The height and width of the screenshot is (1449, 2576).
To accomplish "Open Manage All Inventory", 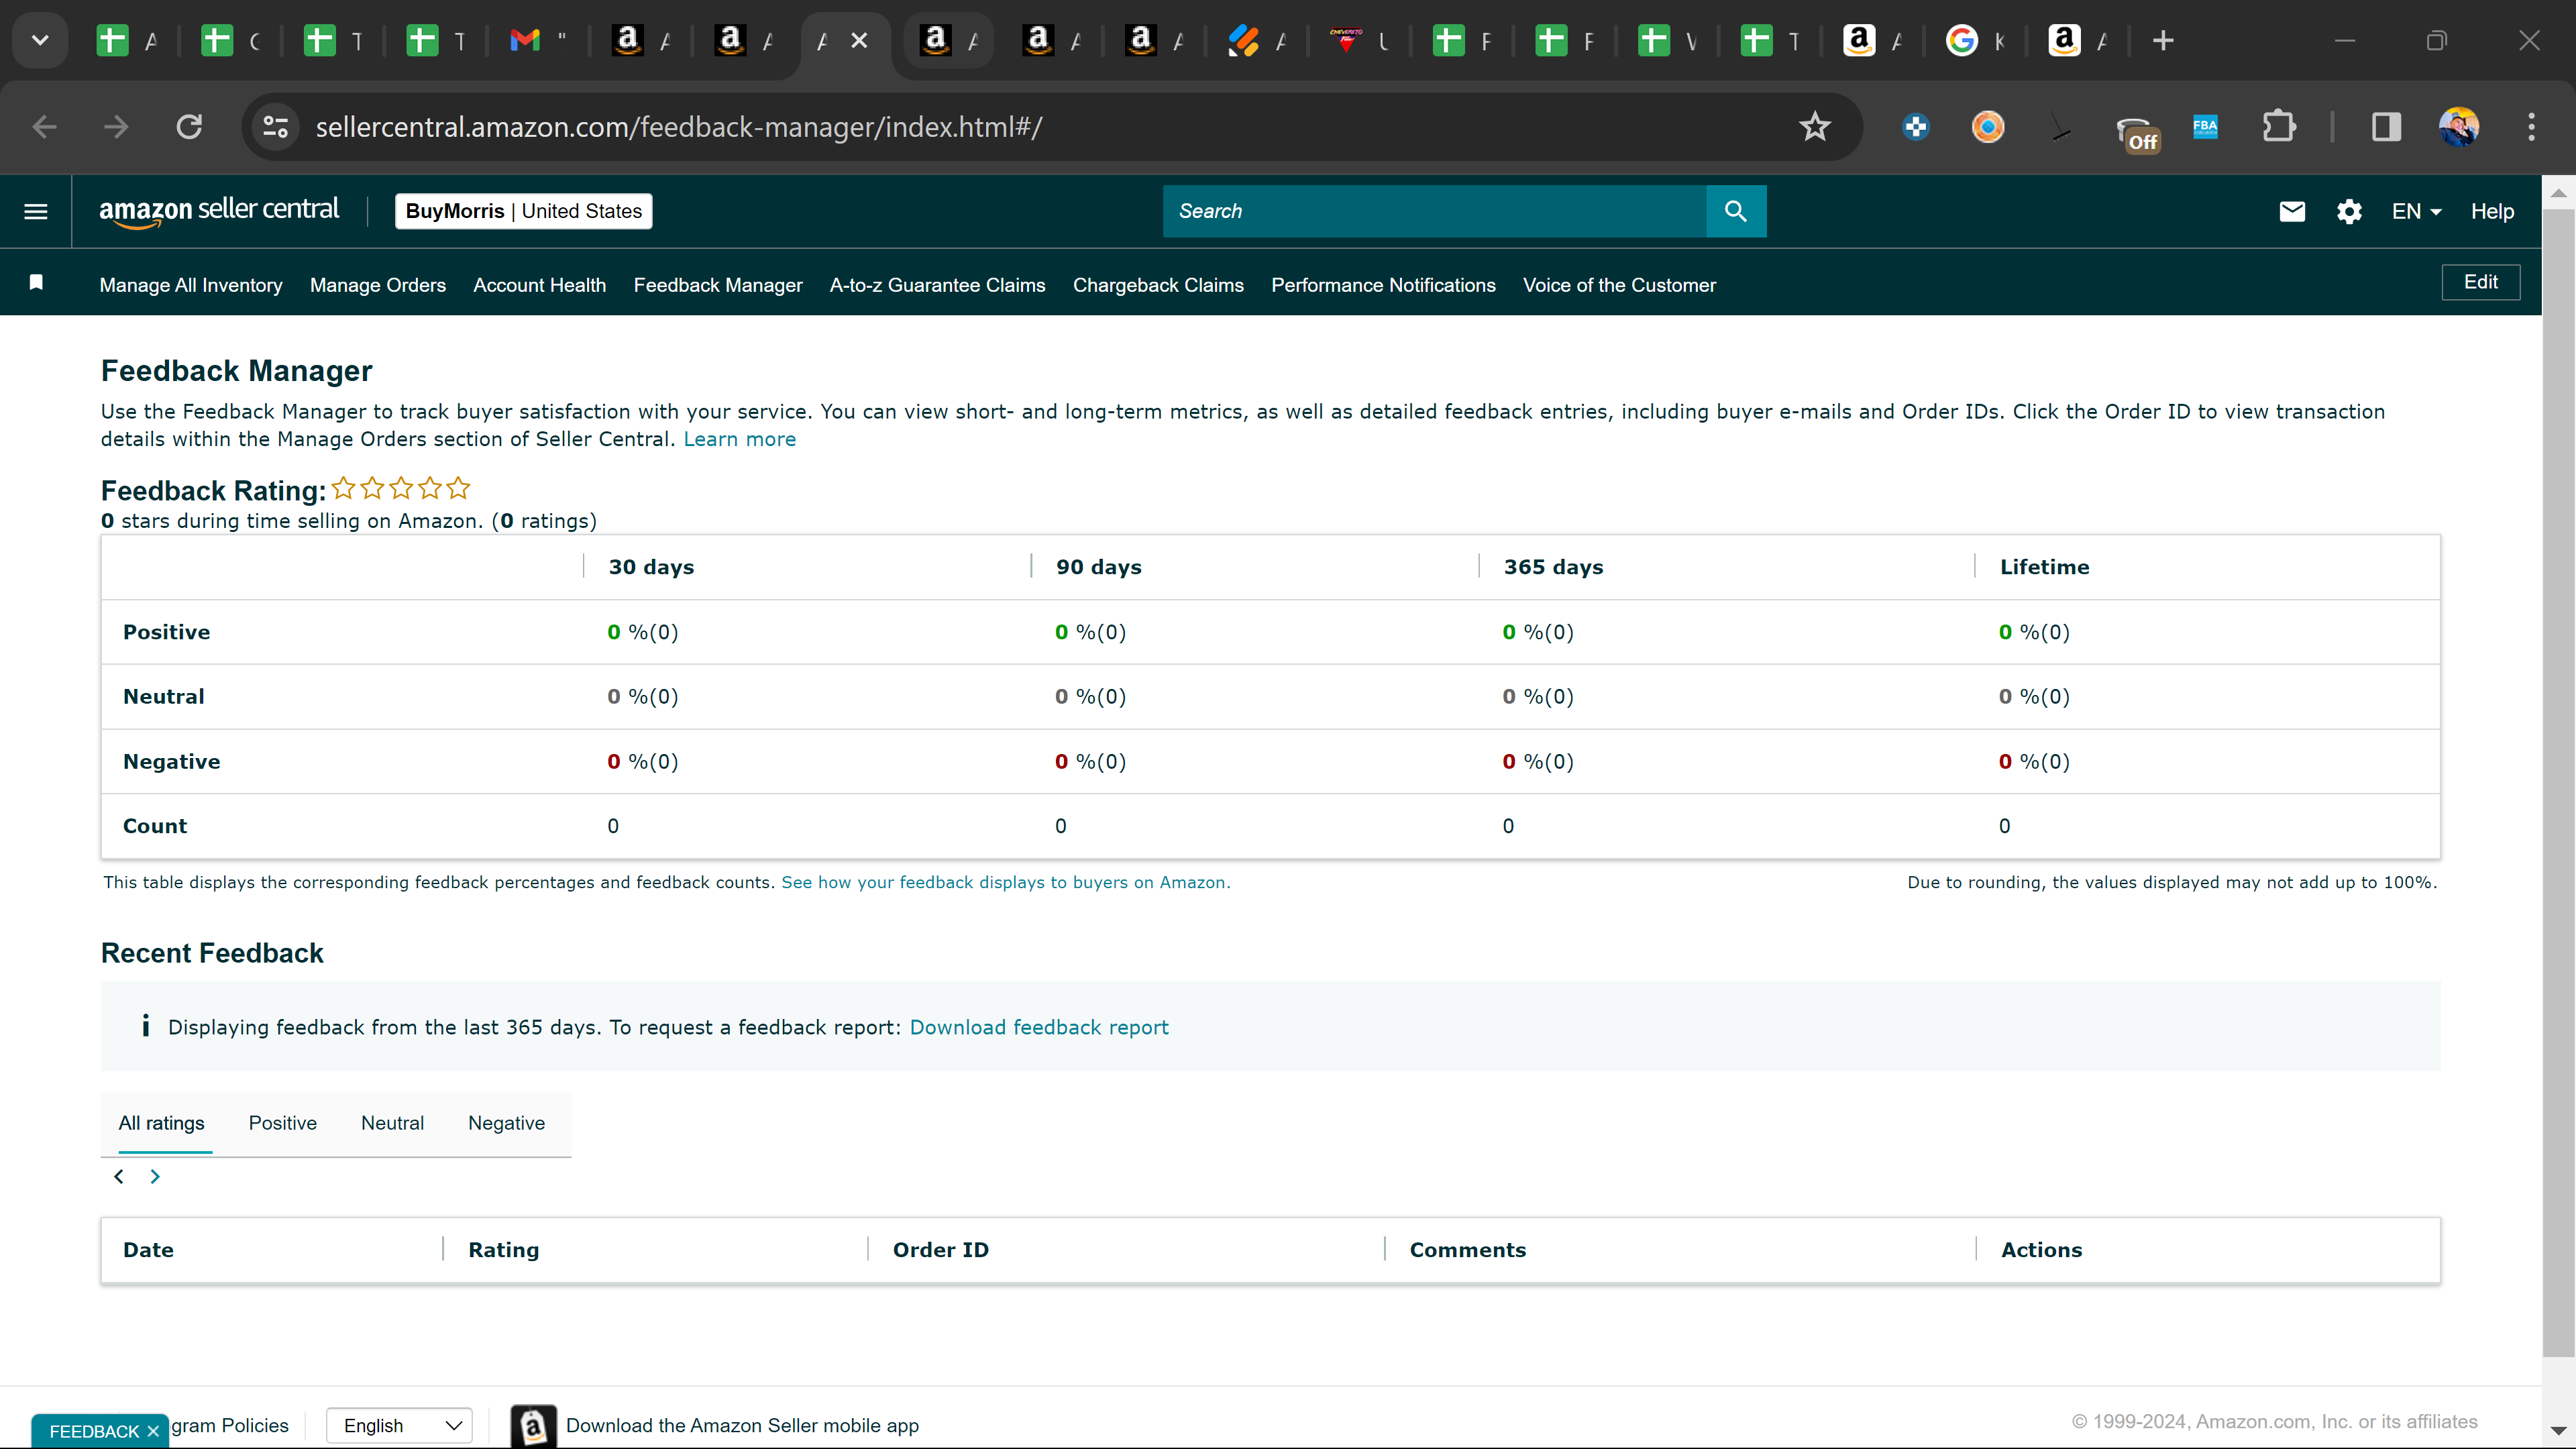I will (x=191, y=285).
